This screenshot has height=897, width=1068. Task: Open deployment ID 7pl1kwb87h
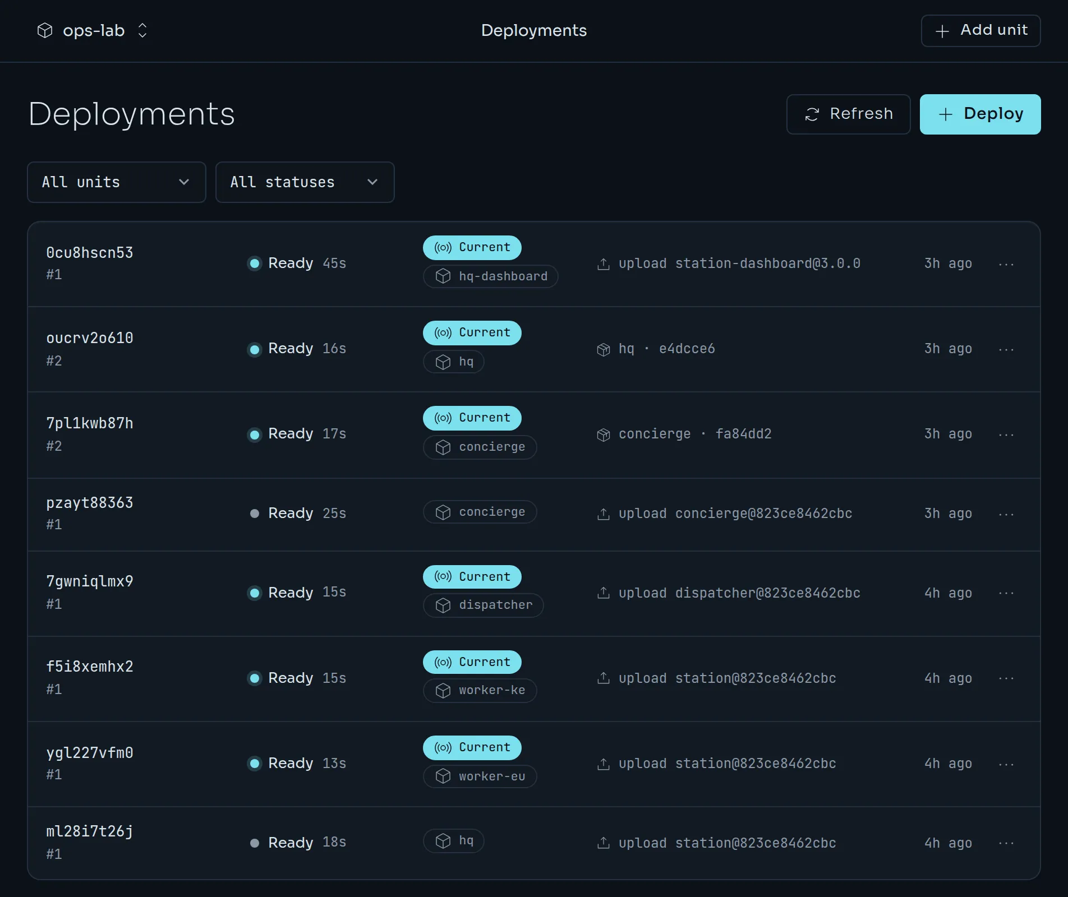[x=90, y=423]
